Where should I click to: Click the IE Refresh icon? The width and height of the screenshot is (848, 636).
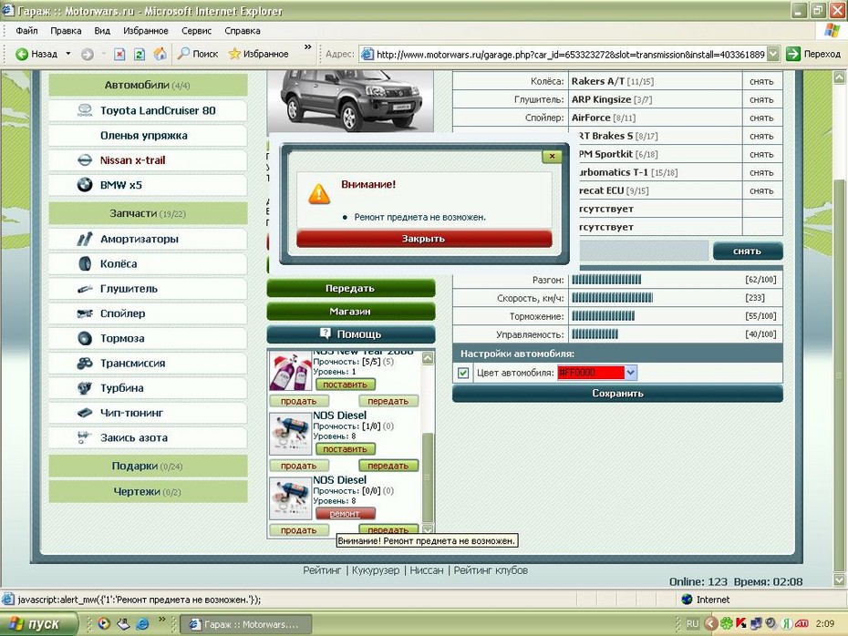(x=140, y=54)
